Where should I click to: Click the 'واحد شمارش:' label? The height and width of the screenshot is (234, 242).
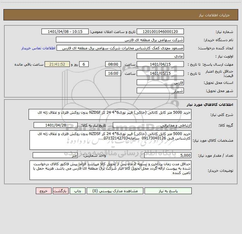point(95,155)
